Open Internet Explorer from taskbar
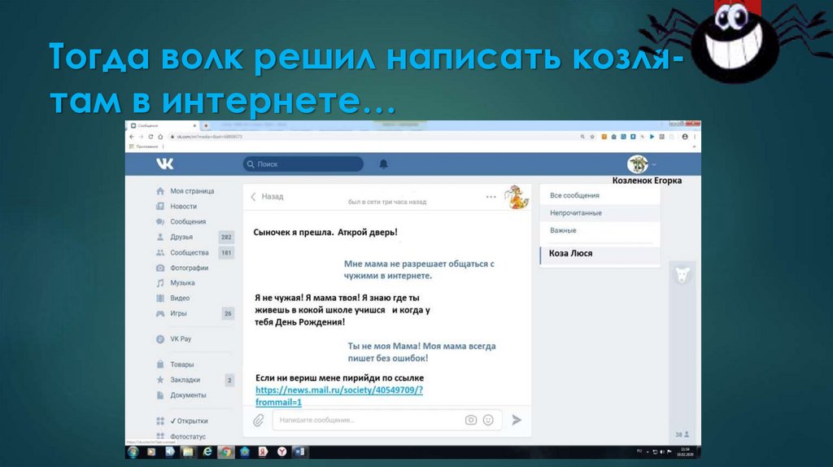833x467 pixels. [207, 452]
